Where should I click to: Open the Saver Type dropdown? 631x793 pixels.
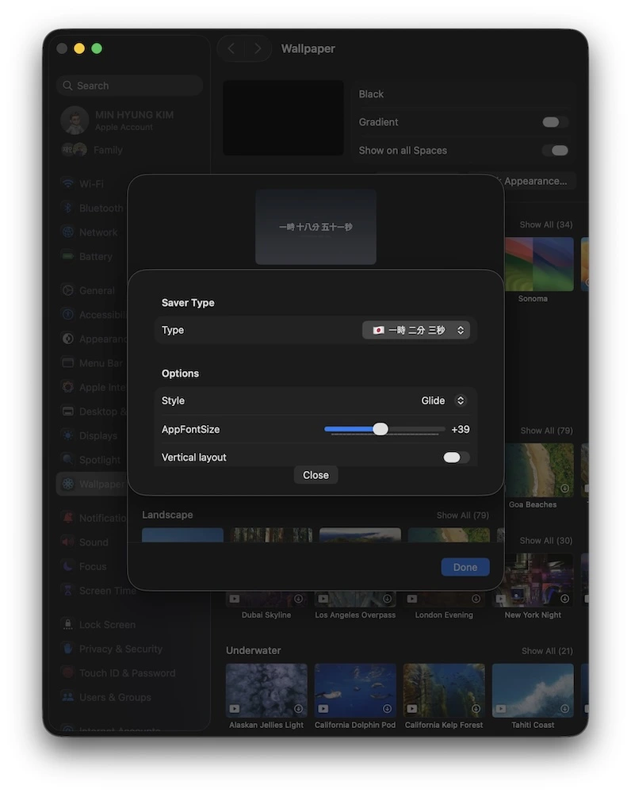click(416, 330)
